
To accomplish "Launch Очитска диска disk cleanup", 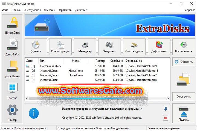I will tap(134, 47).
